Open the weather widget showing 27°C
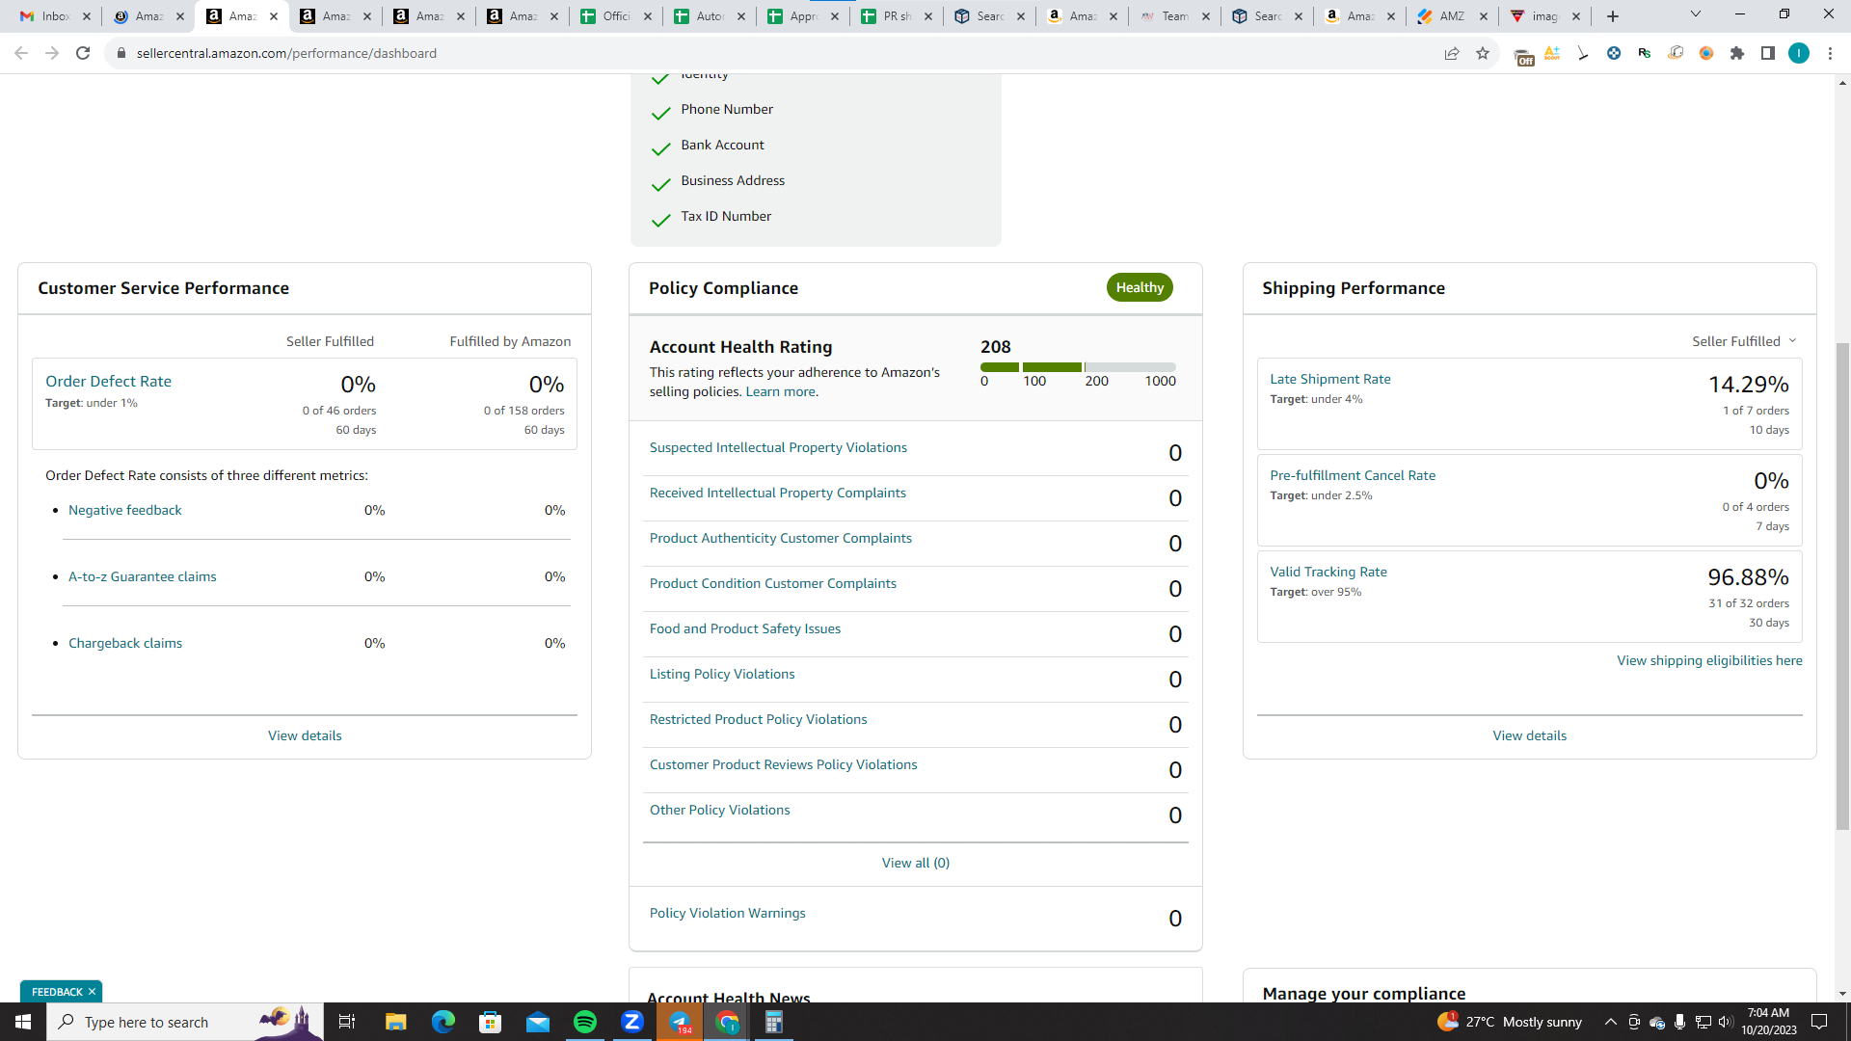This screenshot has width=1851, height=1041. click(1510, 1022)
